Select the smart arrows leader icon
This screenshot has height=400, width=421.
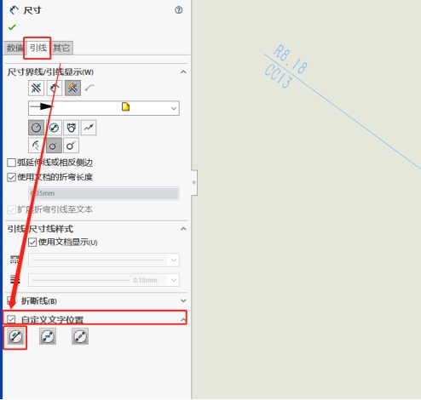point(72,88)
